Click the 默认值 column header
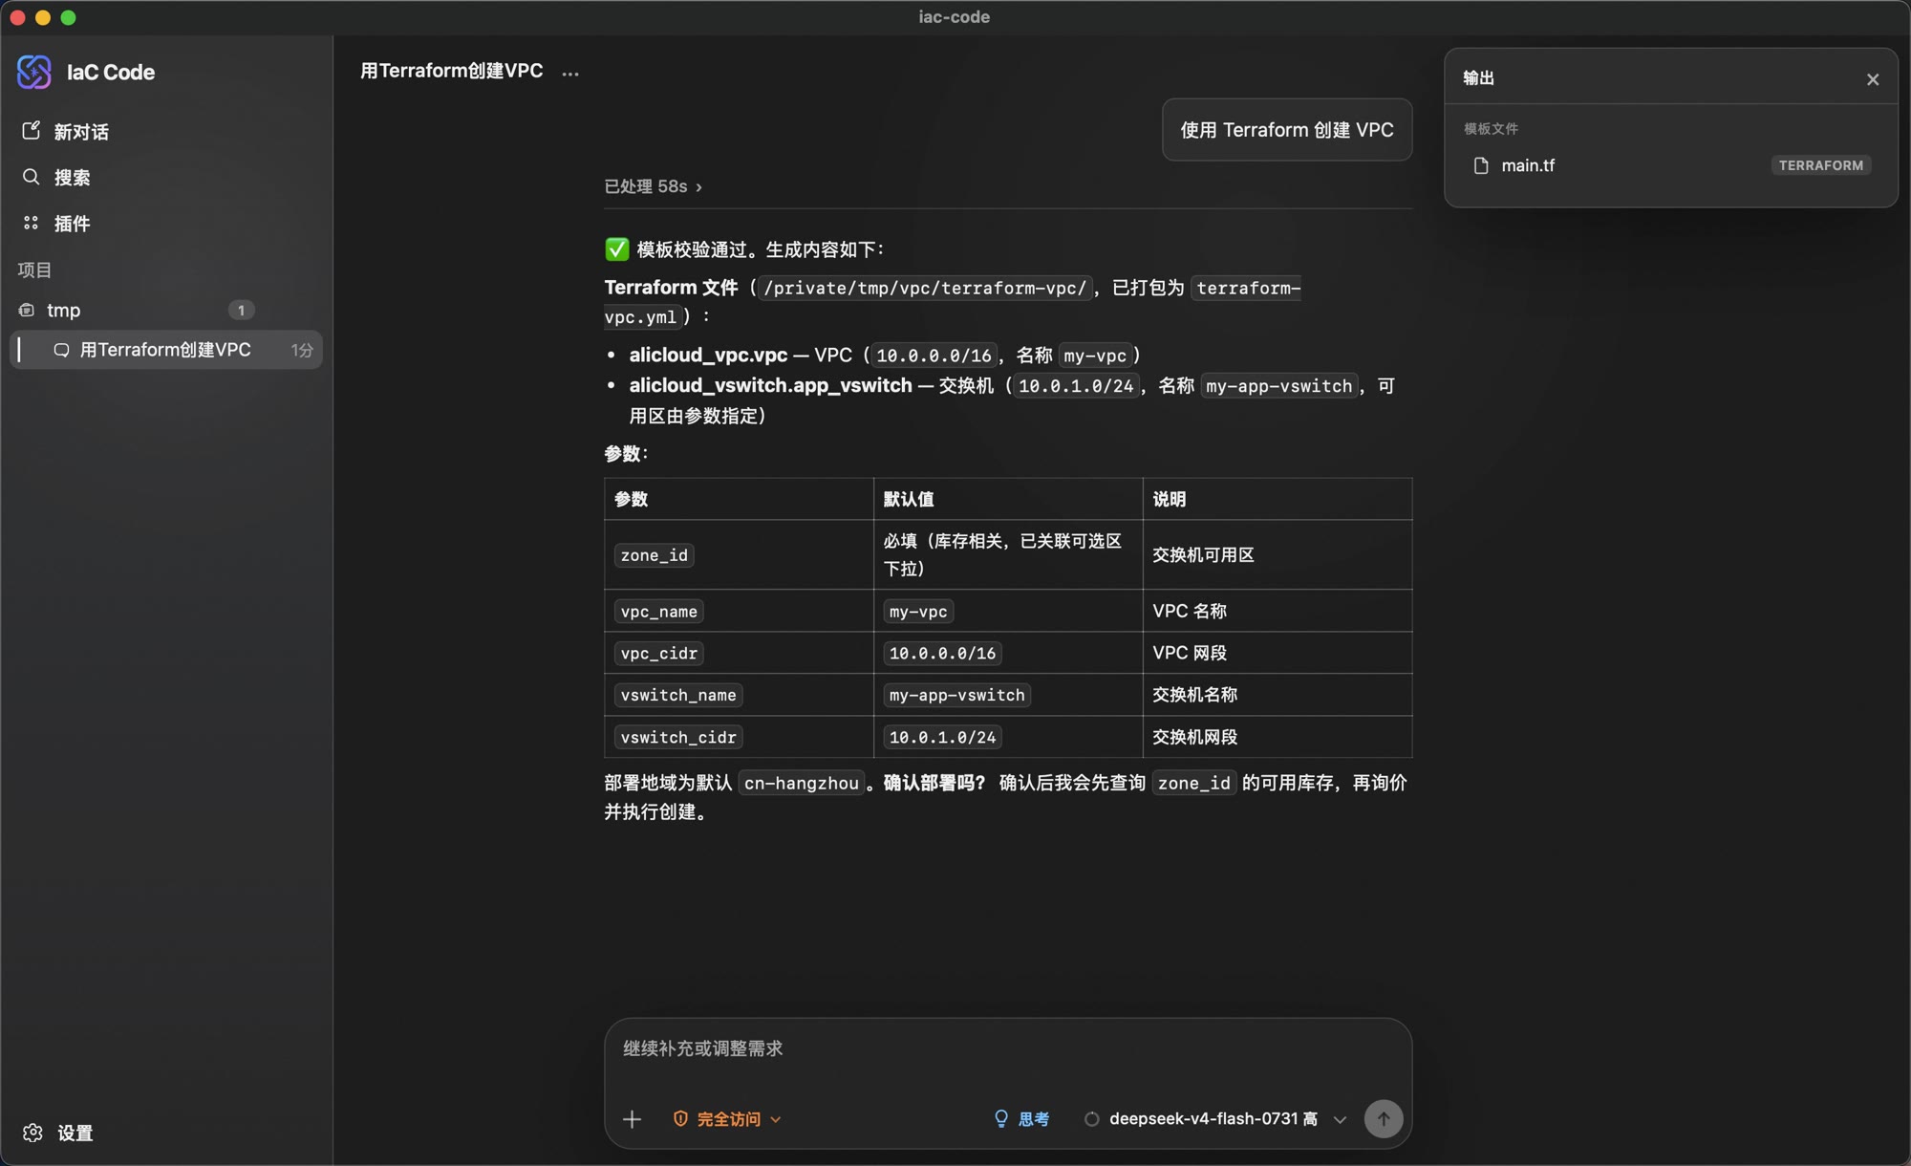Image resolution: width=1911 pixels, height=1166 pixels. 1008,499
